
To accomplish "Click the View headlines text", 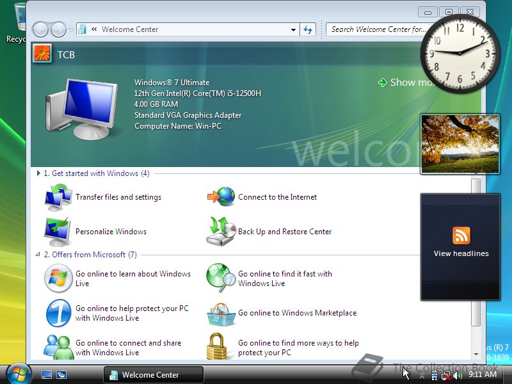I will click(461, 253).
